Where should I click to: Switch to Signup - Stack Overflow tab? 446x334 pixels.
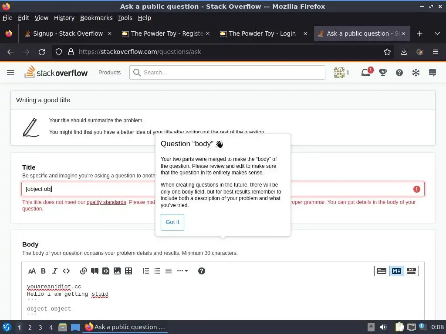[68, 33]
